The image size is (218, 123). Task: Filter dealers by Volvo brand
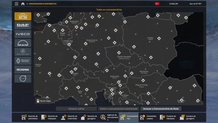(23, 79)
